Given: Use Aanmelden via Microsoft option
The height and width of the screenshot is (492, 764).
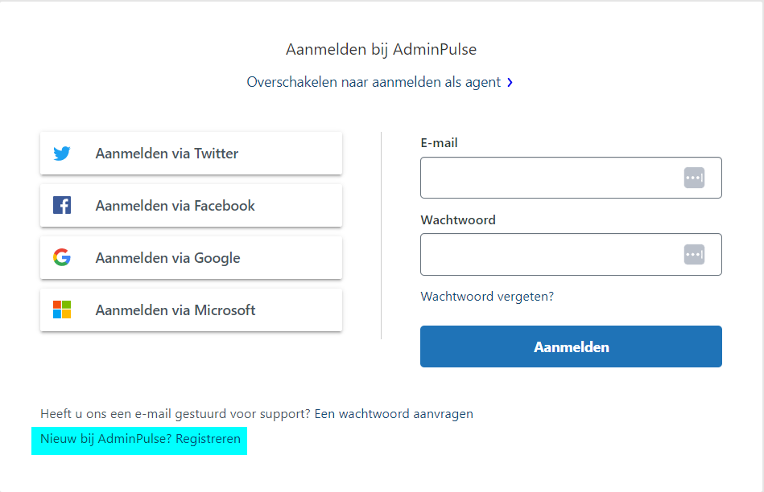Looking at the screenshot, I should coord(191,310).
